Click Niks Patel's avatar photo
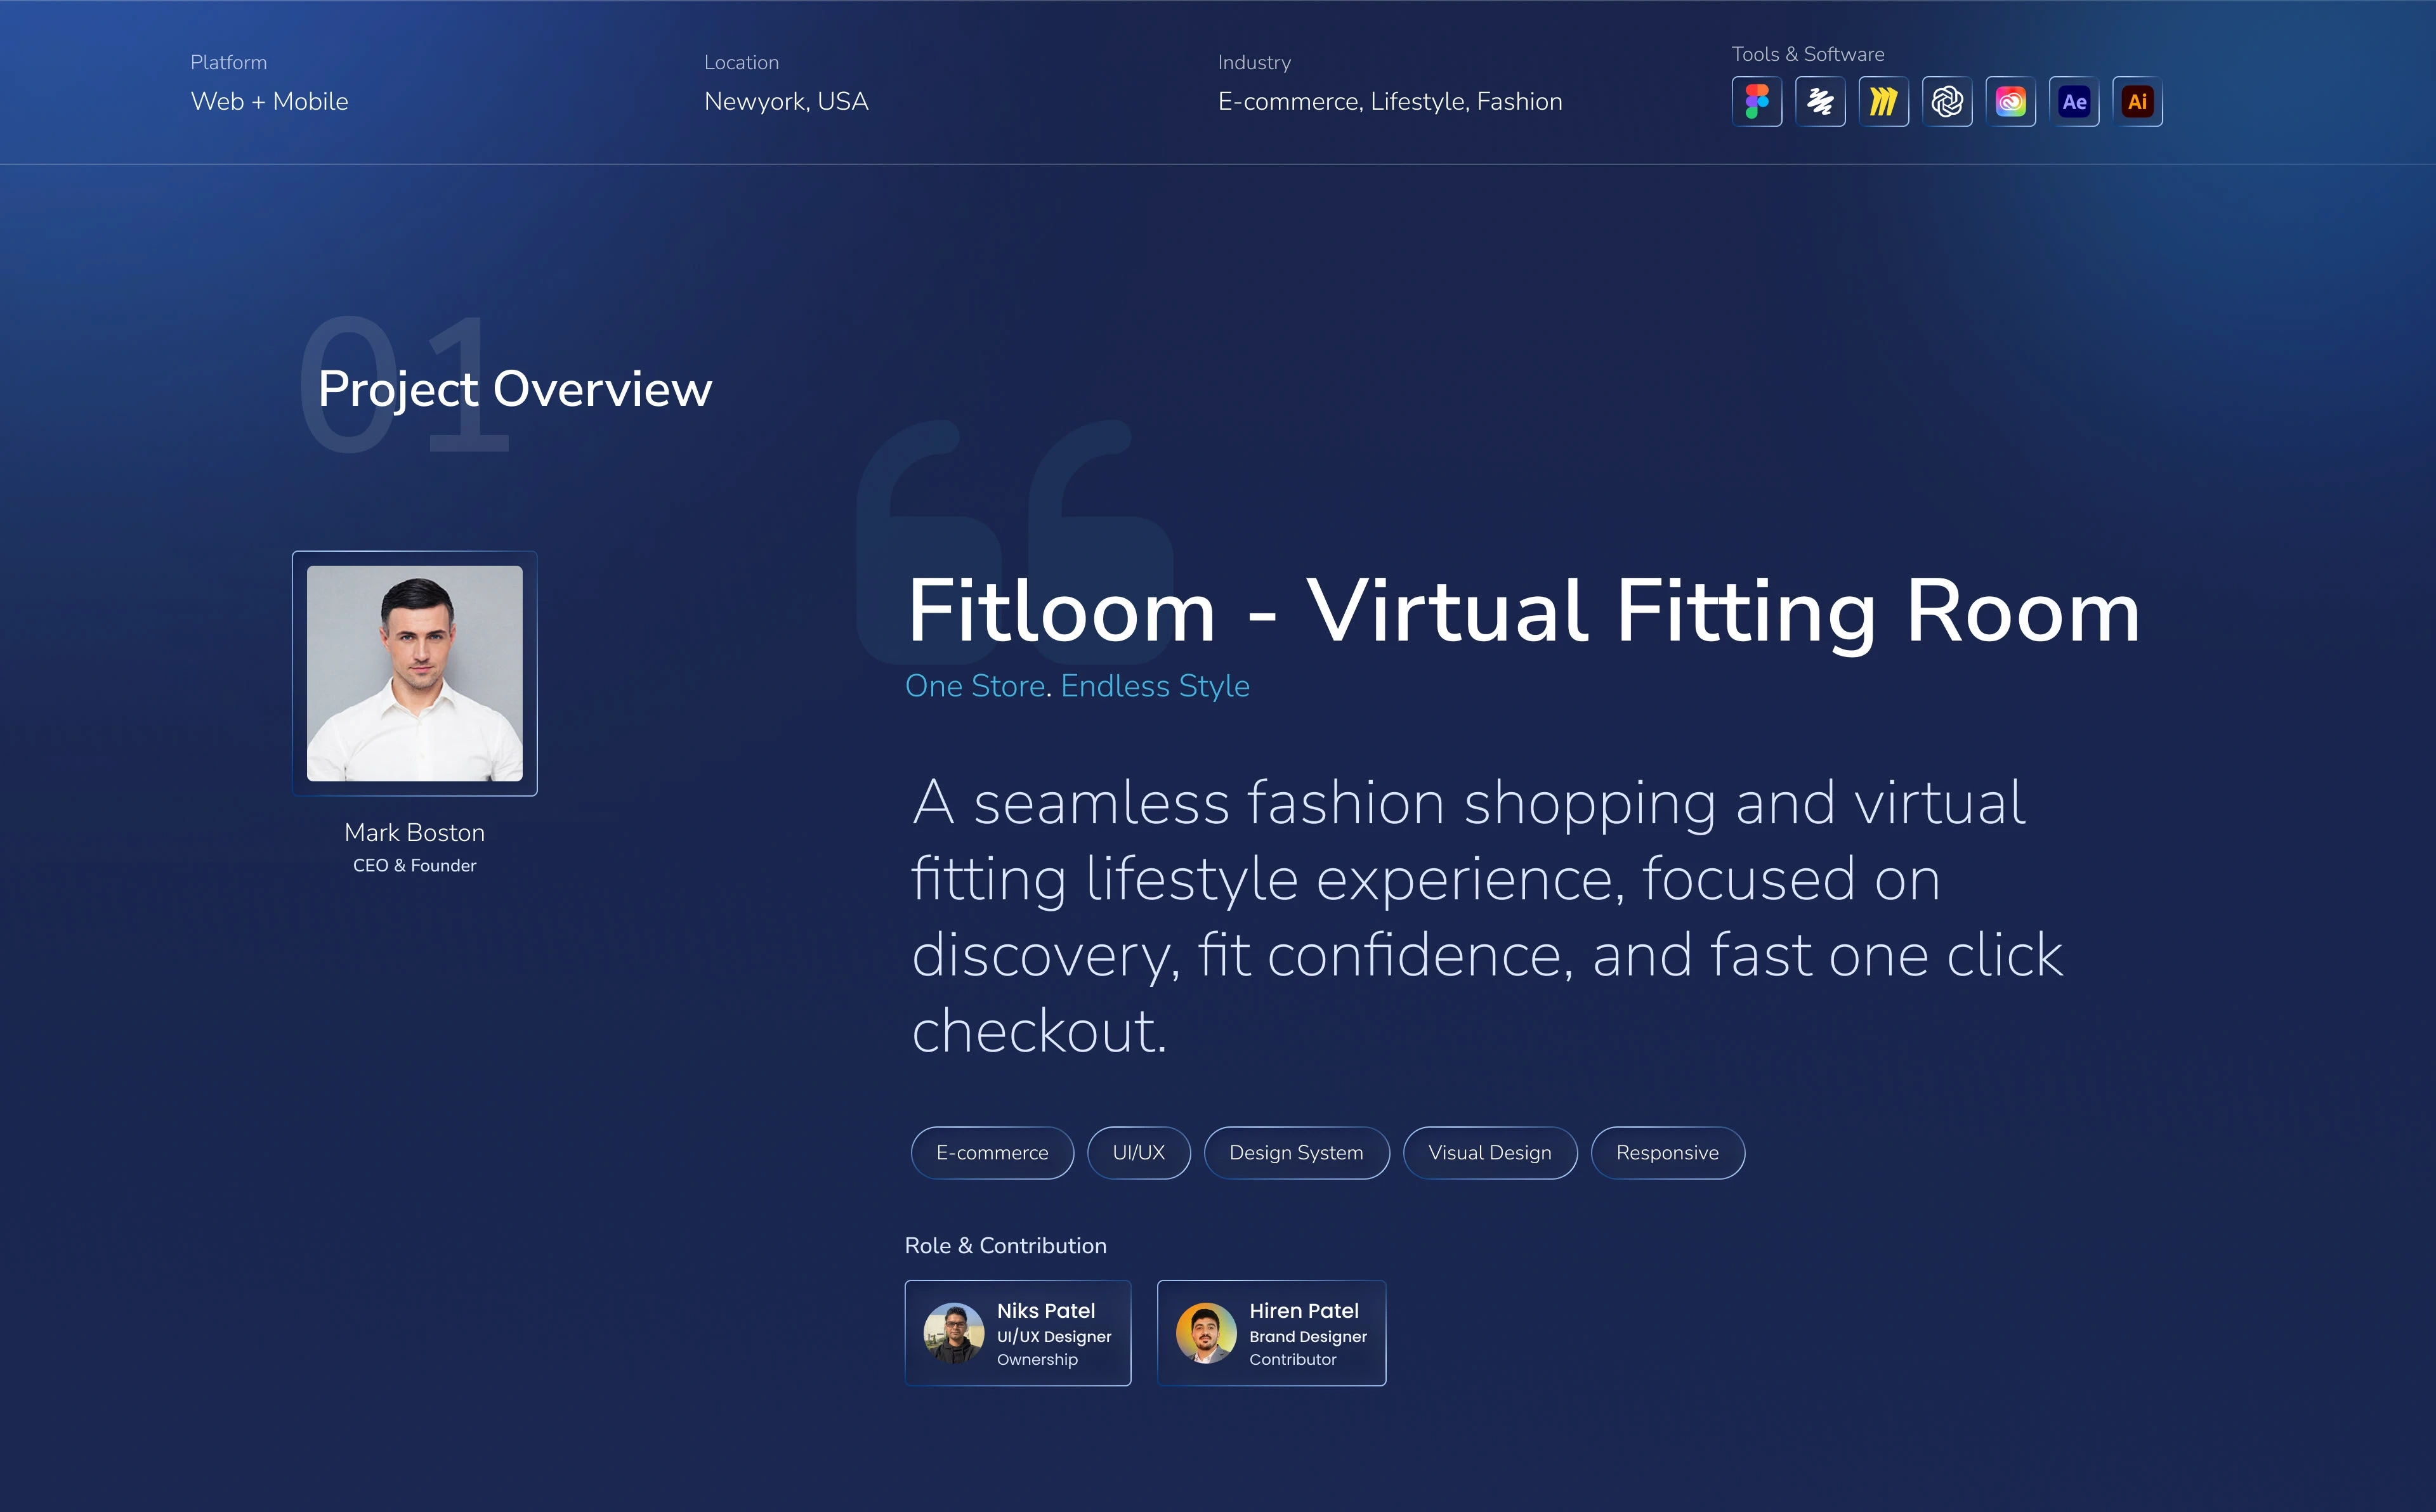The width and height of the screenshot is (2436, 1512). pos(953,1333)
